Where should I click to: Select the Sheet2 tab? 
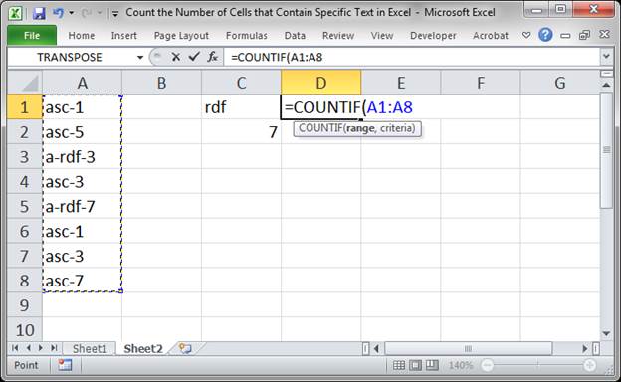click(143, 349)
